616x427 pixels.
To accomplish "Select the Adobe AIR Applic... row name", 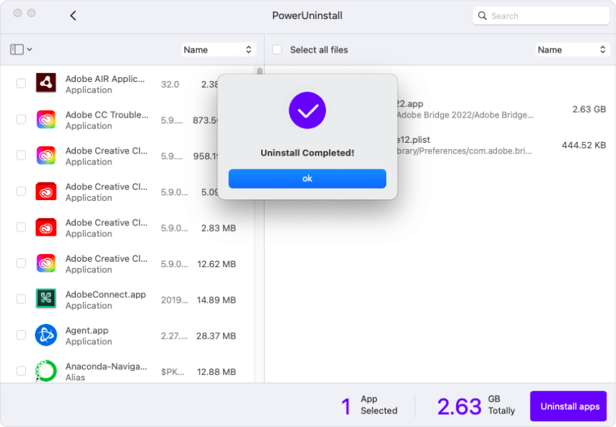I will click(x=105, y=79).
